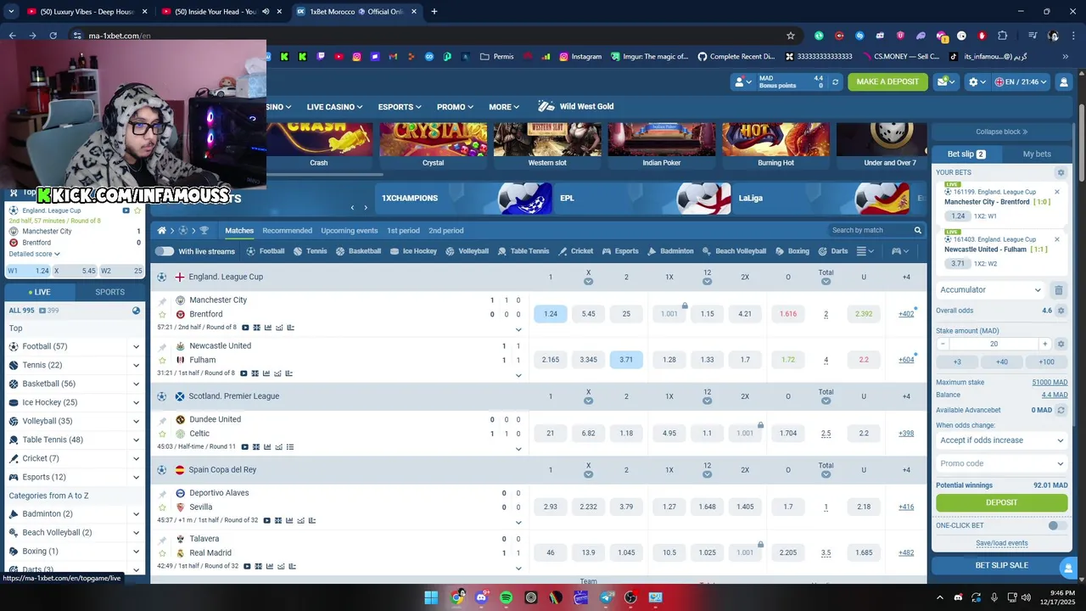Click the search magnifier in Search by match

917,230
